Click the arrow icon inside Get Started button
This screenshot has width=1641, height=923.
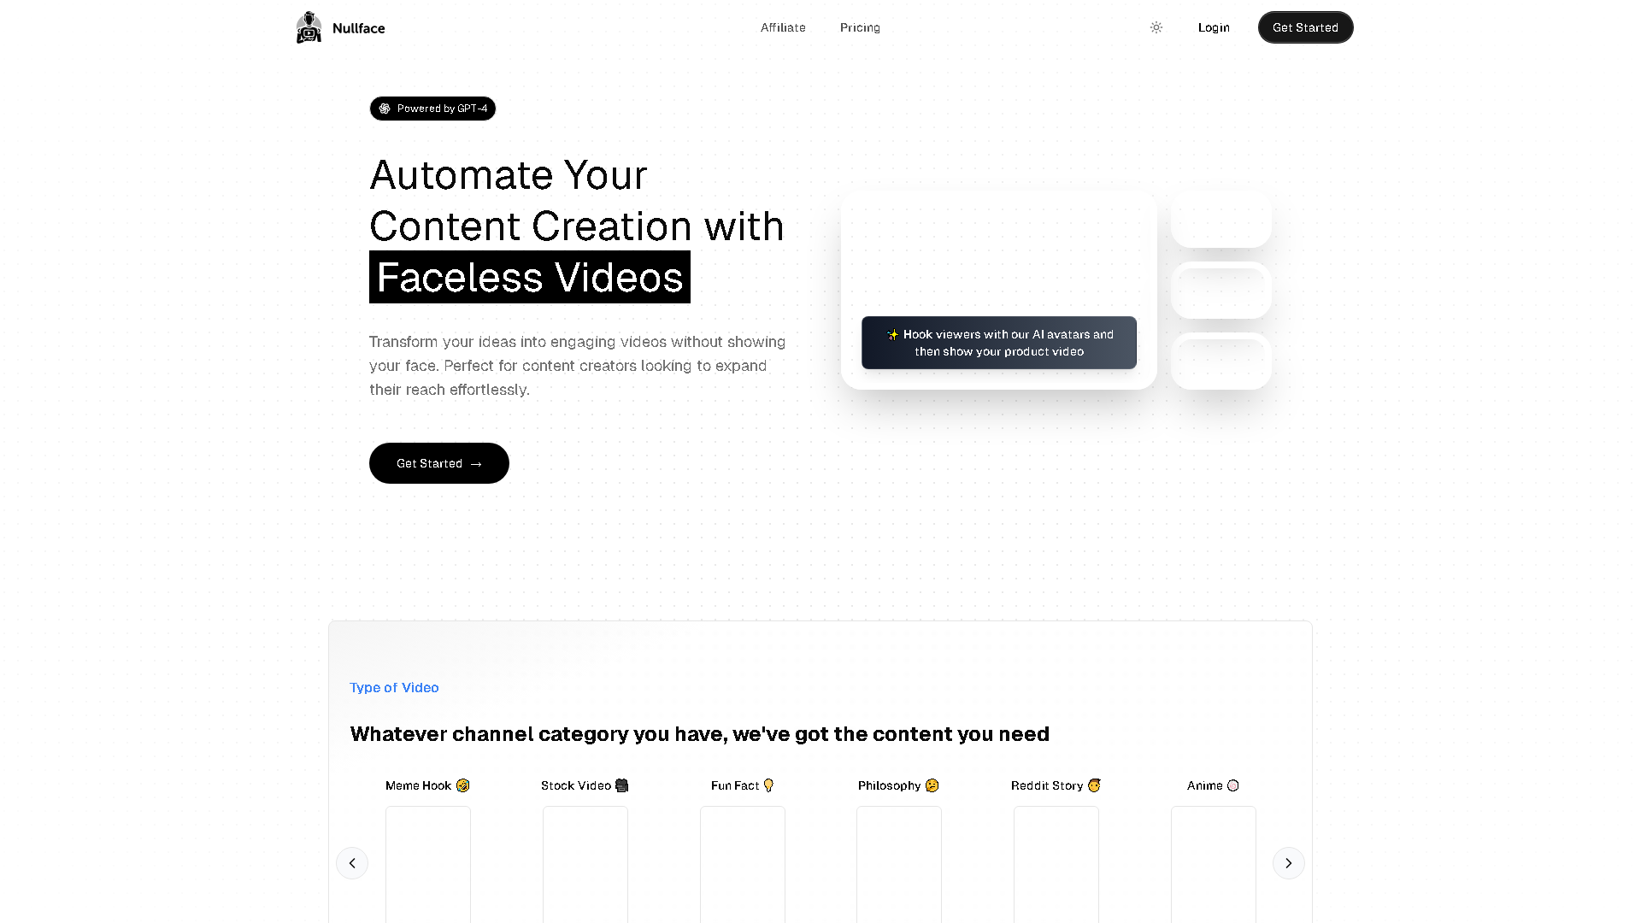(x=475, y=463)
